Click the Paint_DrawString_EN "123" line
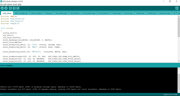Image resolution: width=180 pixels, height=96 pixels. [x=32, y=45]
